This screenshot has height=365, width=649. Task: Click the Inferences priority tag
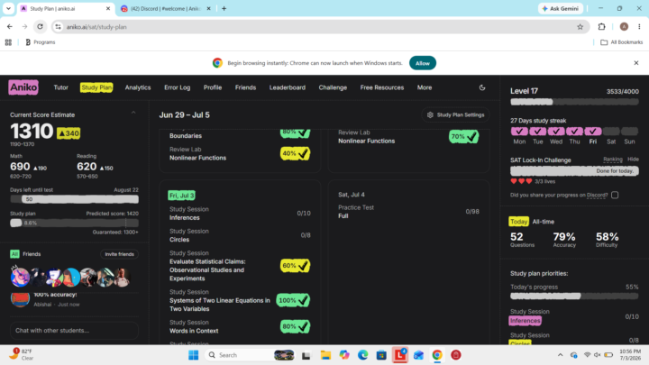pos(525,320)
